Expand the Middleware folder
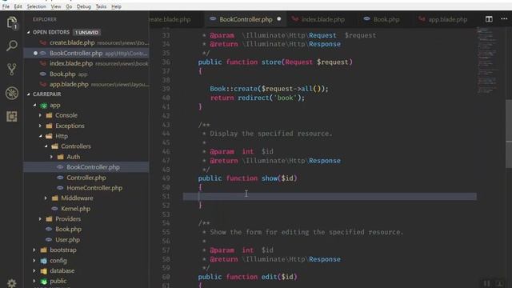Viewport: 512px width, 288px height. (46, 198)
